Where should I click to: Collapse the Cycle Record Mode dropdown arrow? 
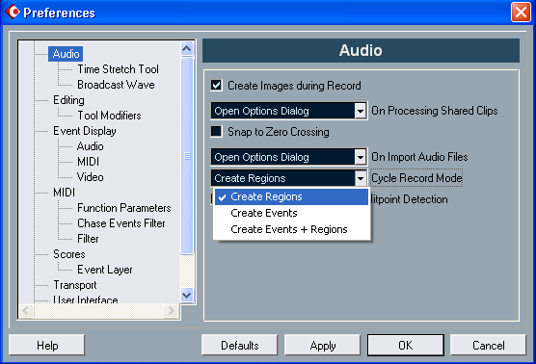pyautogui.click(x=361, y=178)
